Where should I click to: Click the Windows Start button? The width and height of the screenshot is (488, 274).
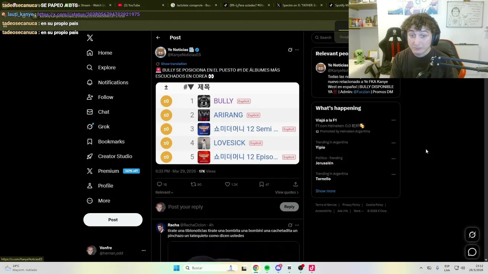click(177, 268)
